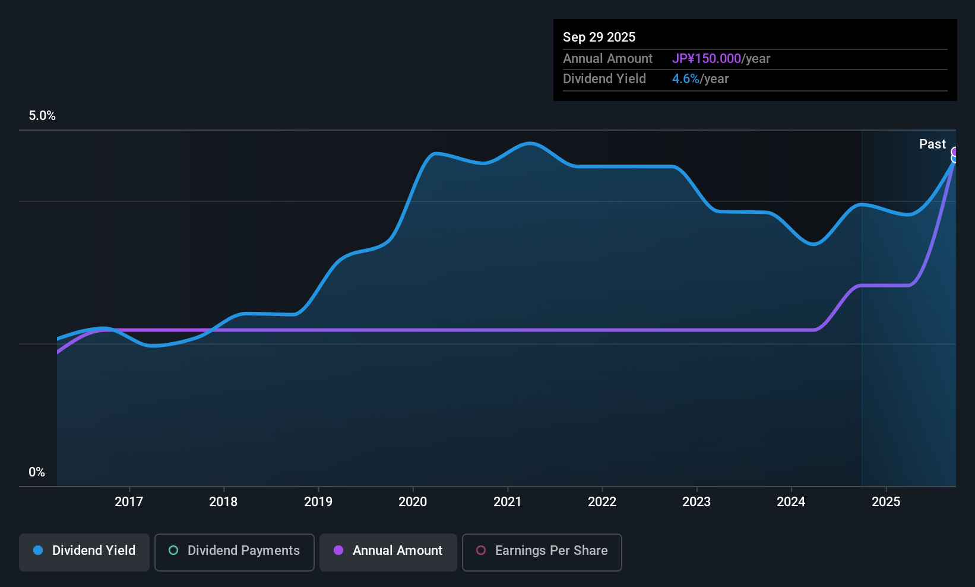The width and height of the screenshot is (975, 587).
Task: Click the 5.0% axis gridline label
Action: (x=42, y=116)
